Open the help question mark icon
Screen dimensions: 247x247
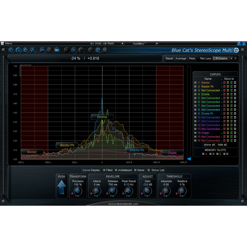click(239, 43)
